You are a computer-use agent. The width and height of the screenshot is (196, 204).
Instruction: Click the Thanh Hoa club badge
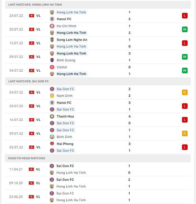click(52, 116)
